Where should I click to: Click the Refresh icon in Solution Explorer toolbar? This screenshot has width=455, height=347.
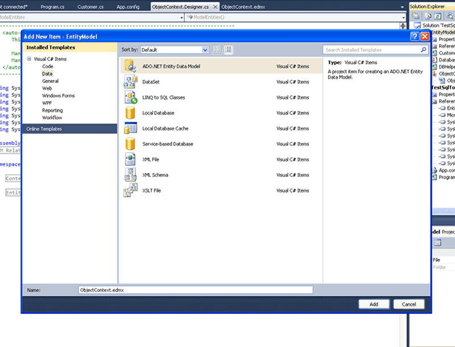(437, 16)
